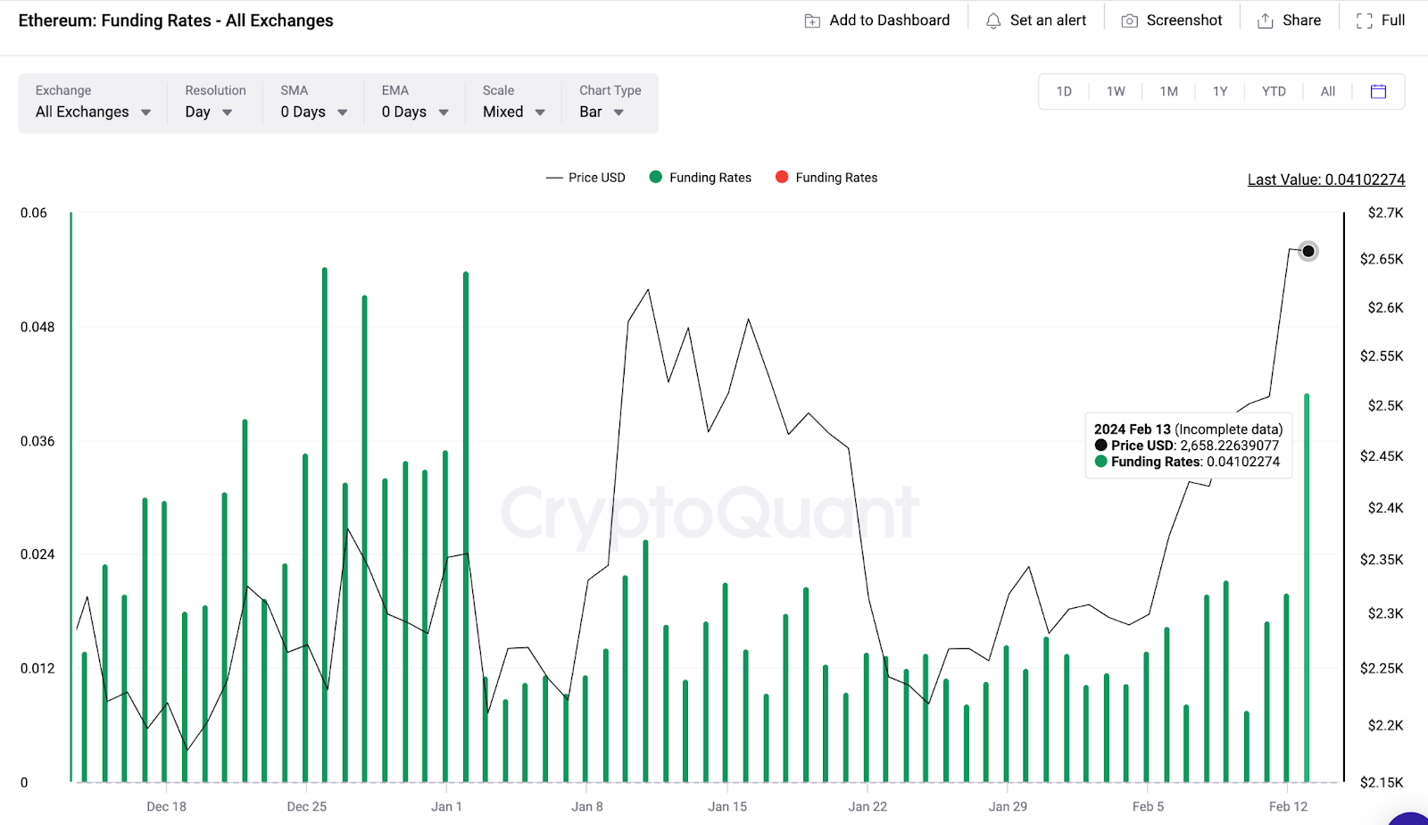Toggle the green Funding Rates legend
1428x825 pixels.
[701, 178]
